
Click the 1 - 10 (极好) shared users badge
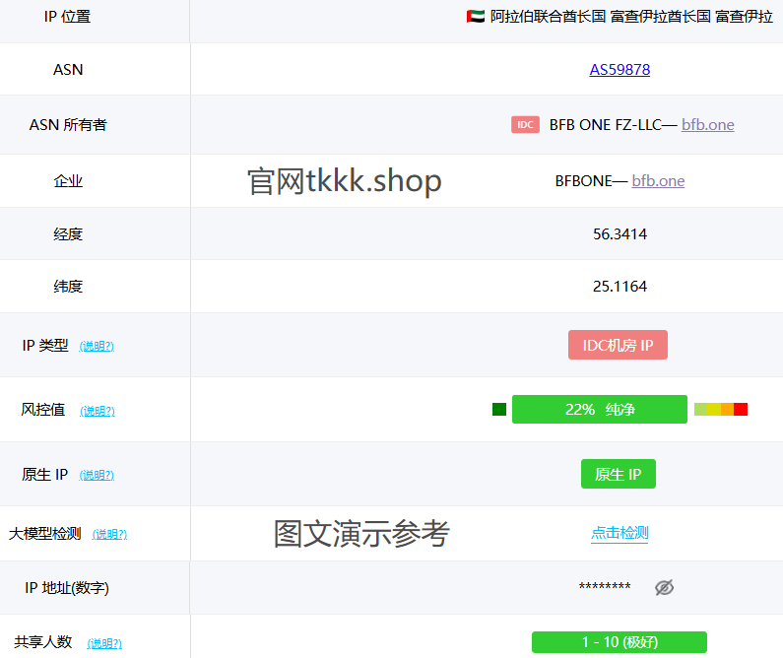coord(619,642)
